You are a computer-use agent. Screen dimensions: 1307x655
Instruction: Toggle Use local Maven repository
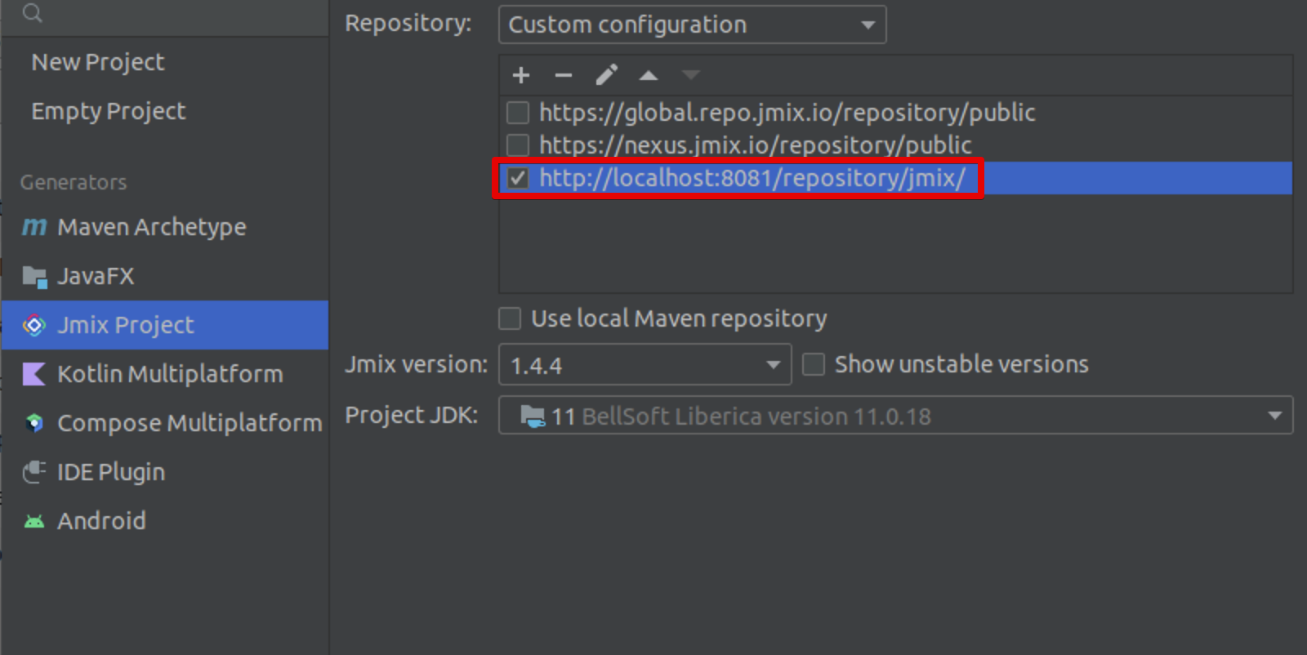pos(510,319)
